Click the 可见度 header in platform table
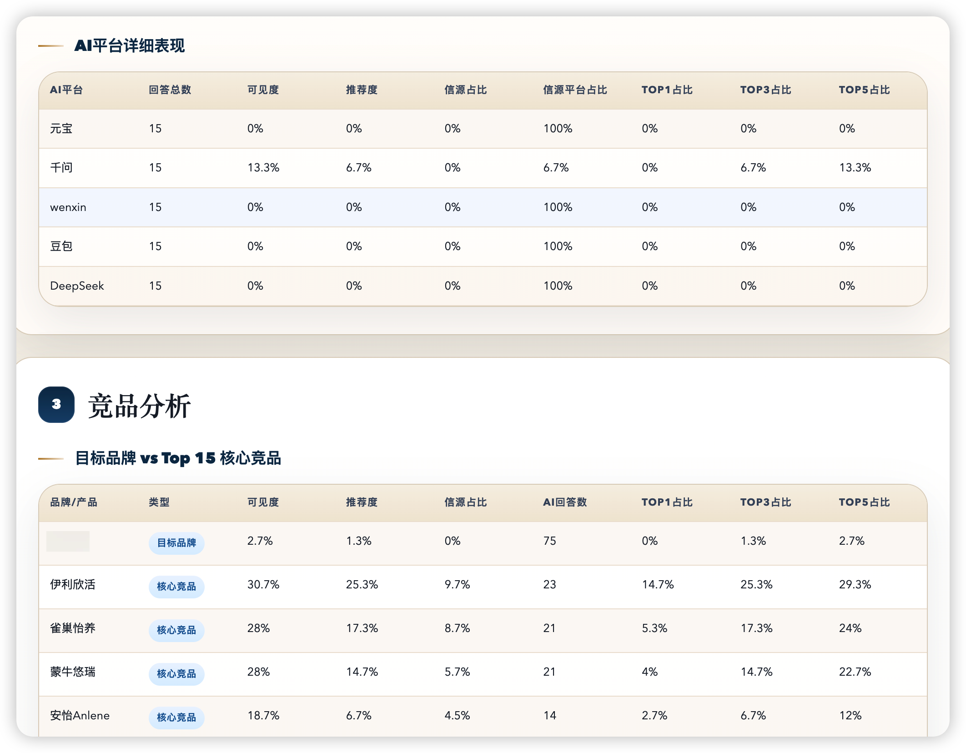 pyautogui.click(x=263, y=90)
